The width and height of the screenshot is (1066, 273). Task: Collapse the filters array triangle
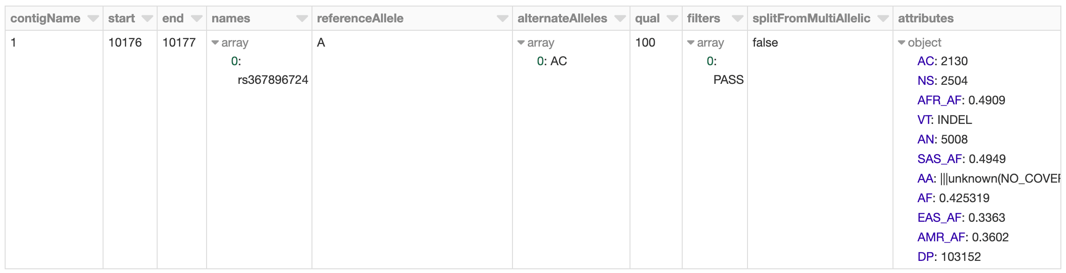pyautogui.click(x=691, y=43)
